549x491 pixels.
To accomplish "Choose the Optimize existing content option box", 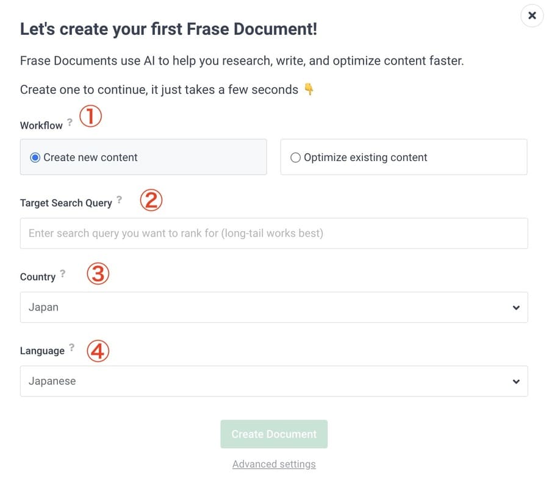I will point(404,157).
